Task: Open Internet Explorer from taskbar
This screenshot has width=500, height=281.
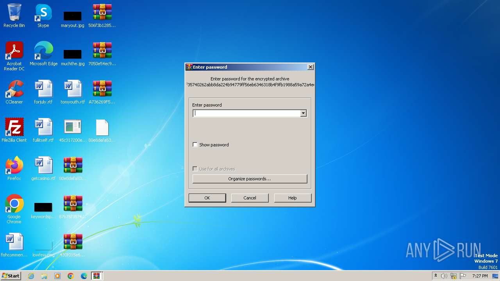Action: coord(31,276)
